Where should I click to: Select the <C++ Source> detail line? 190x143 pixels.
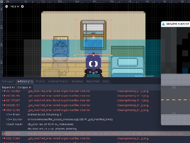14,119
